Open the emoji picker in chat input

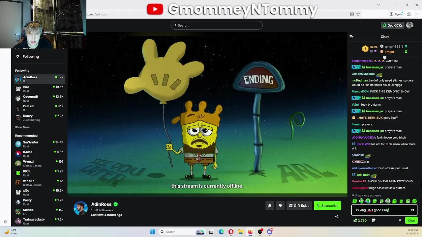click(x=412, y=210)
